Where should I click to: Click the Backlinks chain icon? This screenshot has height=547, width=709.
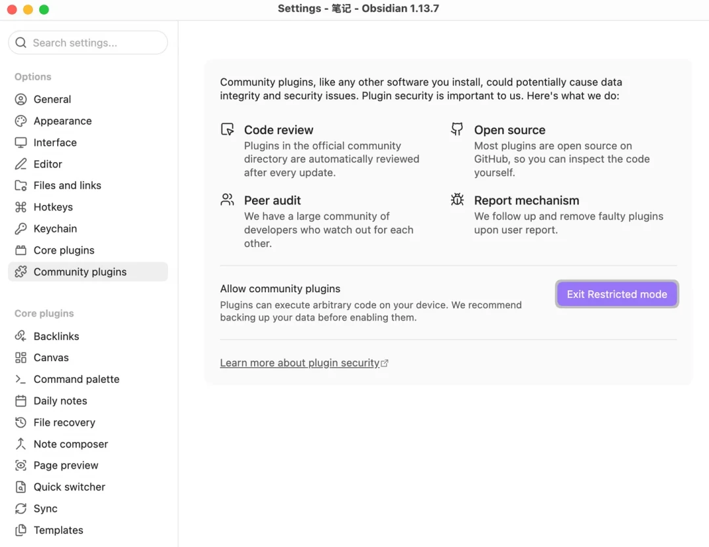21,336
